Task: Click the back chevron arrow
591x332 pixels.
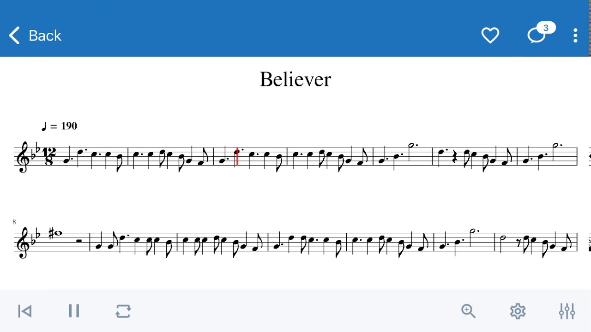Action: (14, 36)
